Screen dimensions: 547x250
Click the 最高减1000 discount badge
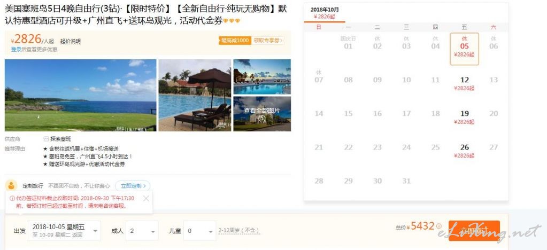tap(235, 41)
